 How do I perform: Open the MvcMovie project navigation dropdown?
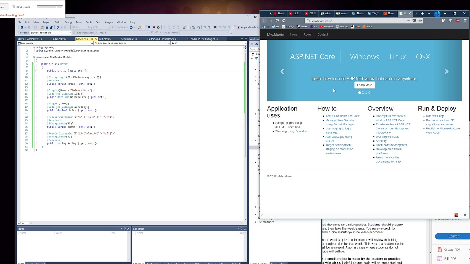55,43
